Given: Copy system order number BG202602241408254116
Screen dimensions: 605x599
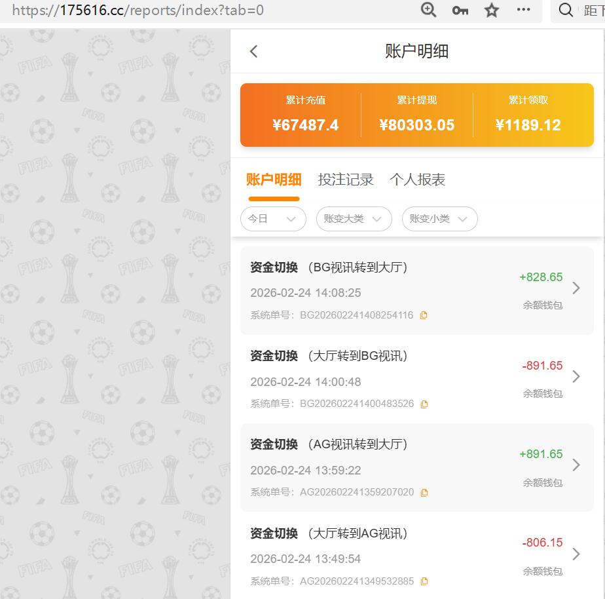Looking at the screenshot, I should pos(424,315).
